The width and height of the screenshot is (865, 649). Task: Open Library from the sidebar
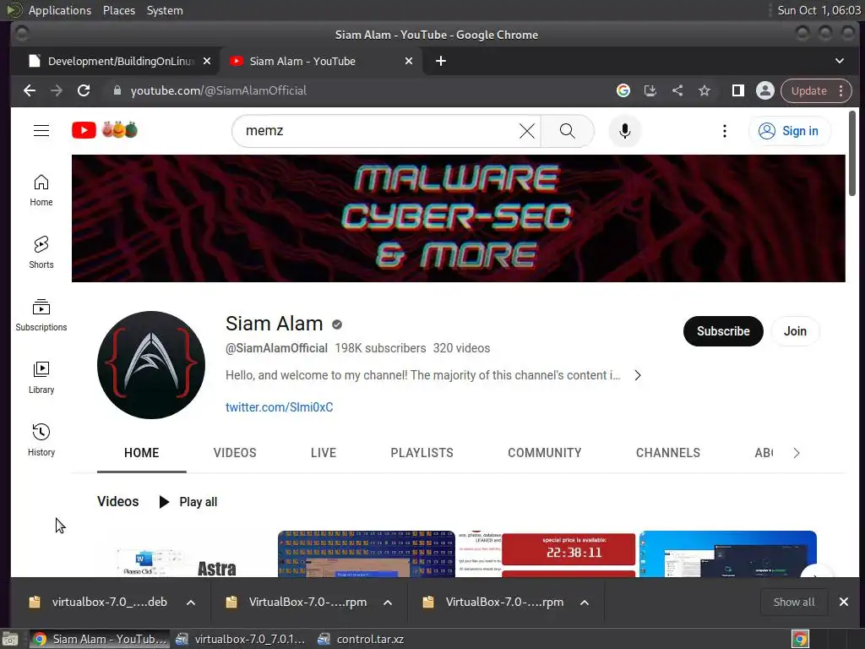41,378
